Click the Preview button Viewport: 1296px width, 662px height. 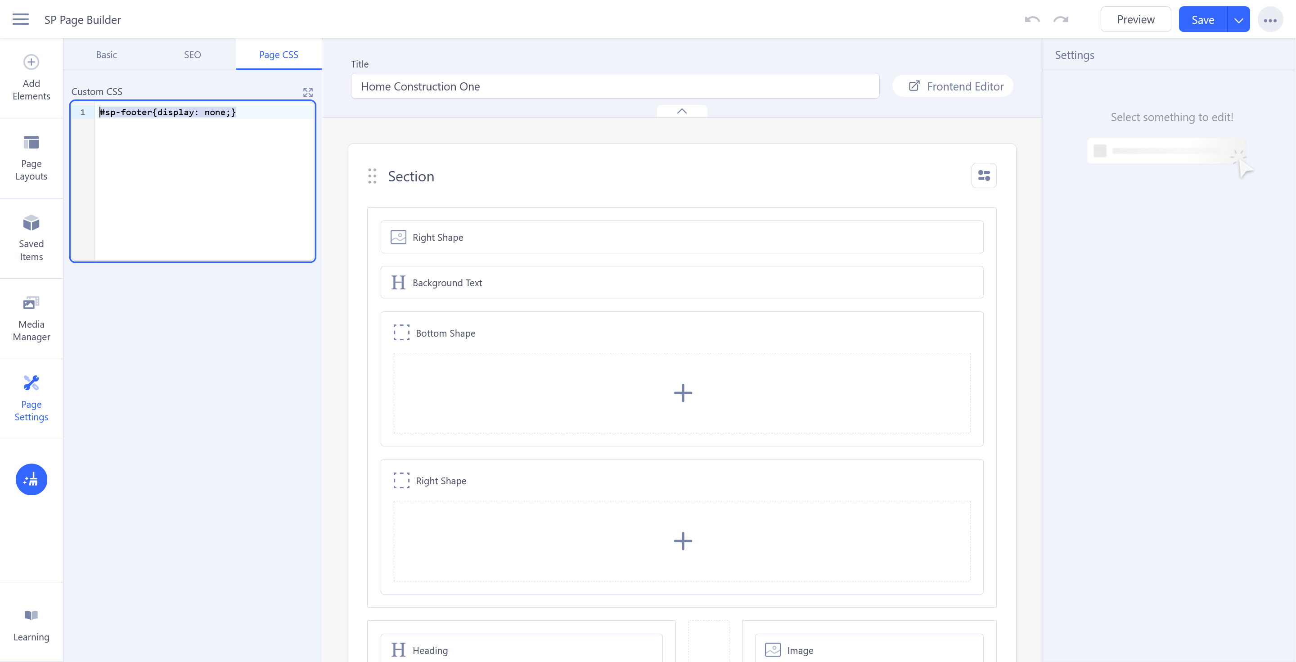pos(1135,20)
